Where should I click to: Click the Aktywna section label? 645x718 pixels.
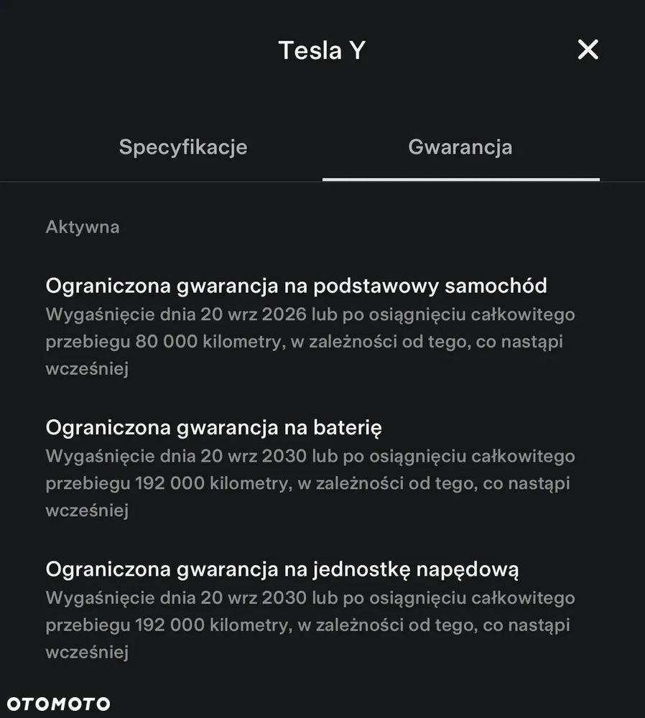coord(83,227)
